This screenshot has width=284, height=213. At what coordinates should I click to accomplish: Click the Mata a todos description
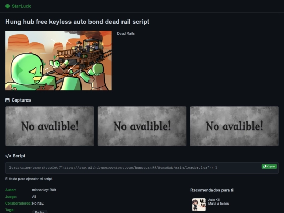[x=218, y=204]
